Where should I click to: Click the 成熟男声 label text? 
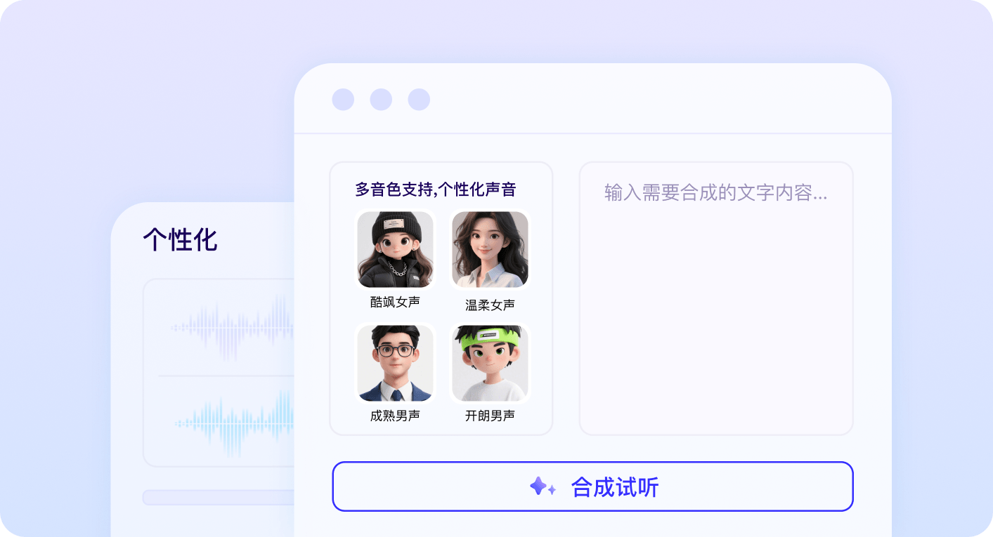tap(395, 416)
